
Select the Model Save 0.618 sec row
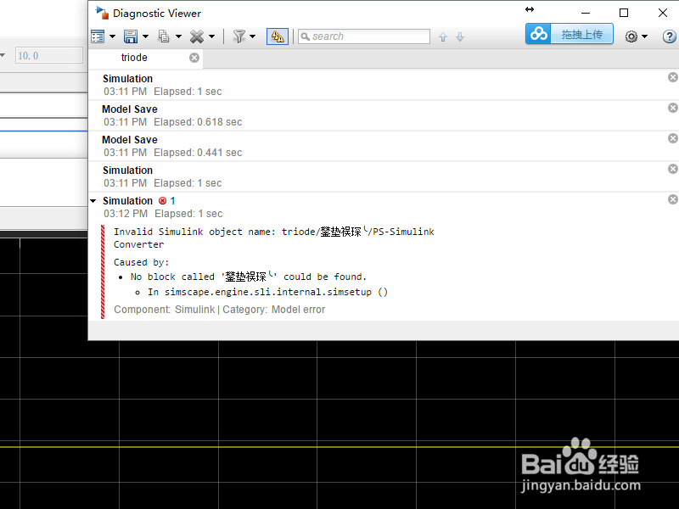tap(384, 115)
